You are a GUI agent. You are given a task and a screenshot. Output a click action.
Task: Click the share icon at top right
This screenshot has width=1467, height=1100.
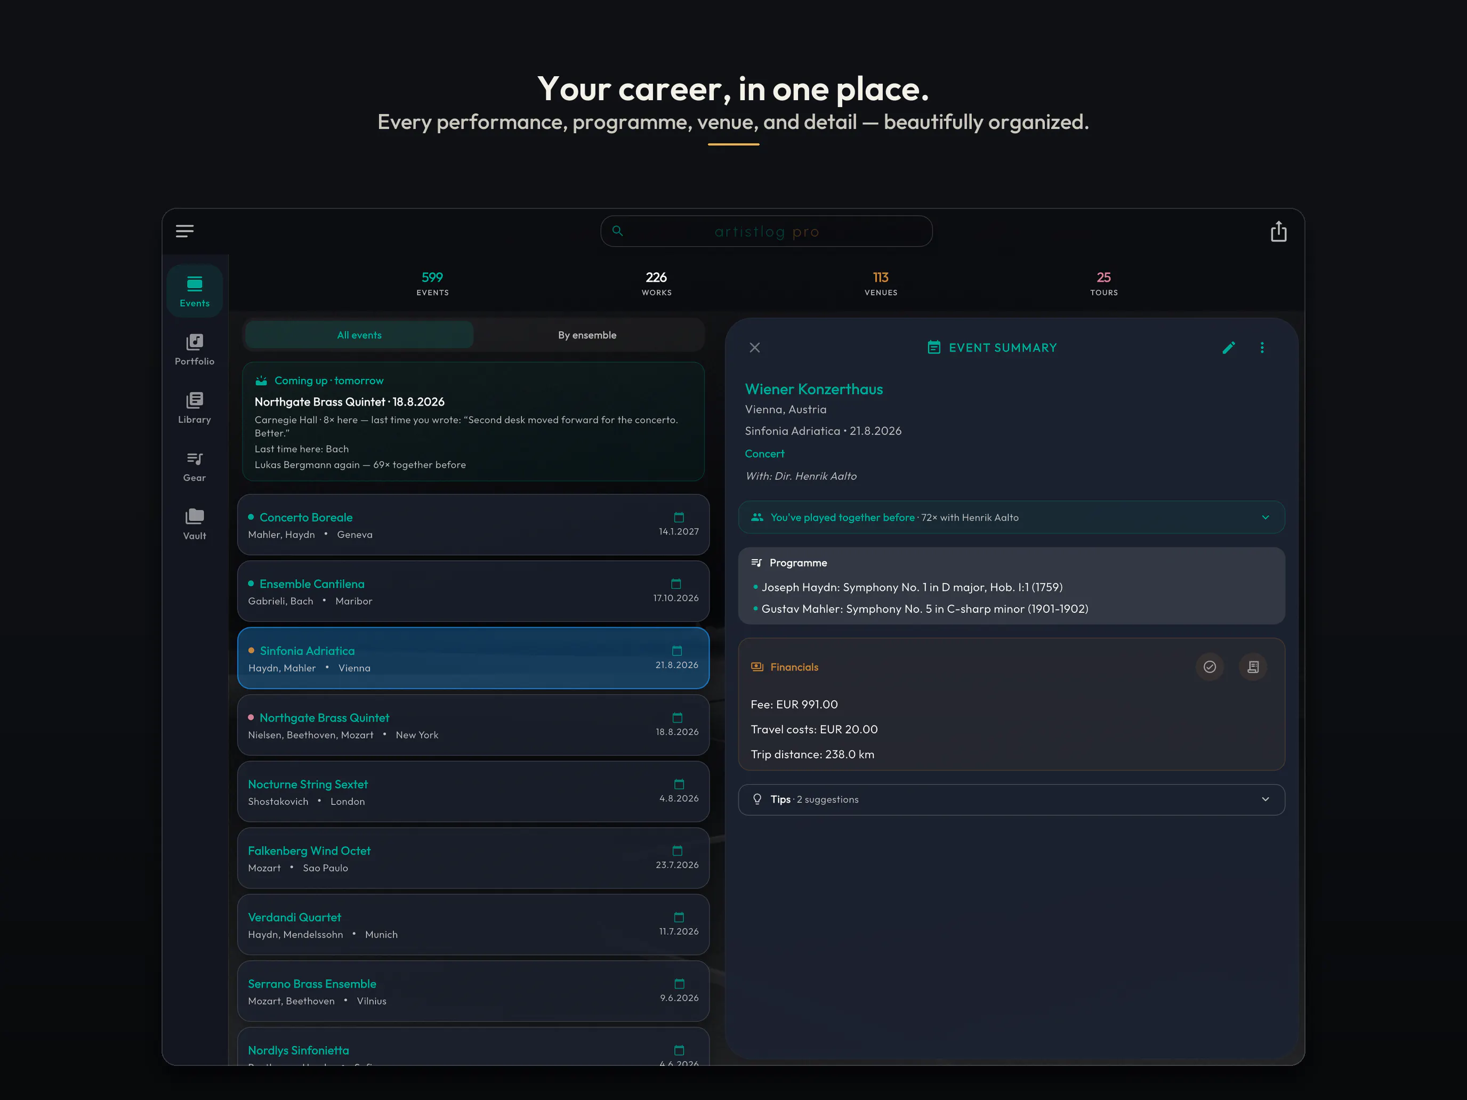1278,231
